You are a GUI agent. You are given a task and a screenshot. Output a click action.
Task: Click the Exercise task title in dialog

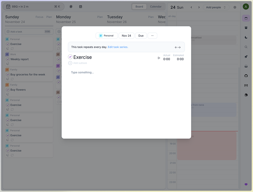[83, 57]
